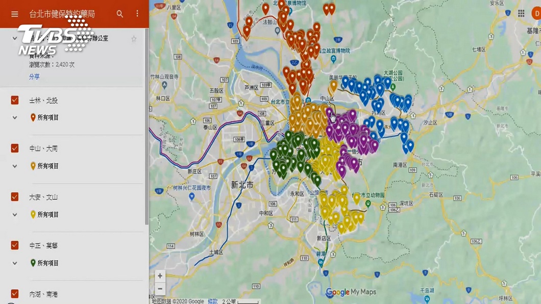Image resolution: width=541 pixels, height=304 pixels.
Task: Click the 蘆洲區 district label
Action: (252, 88)
